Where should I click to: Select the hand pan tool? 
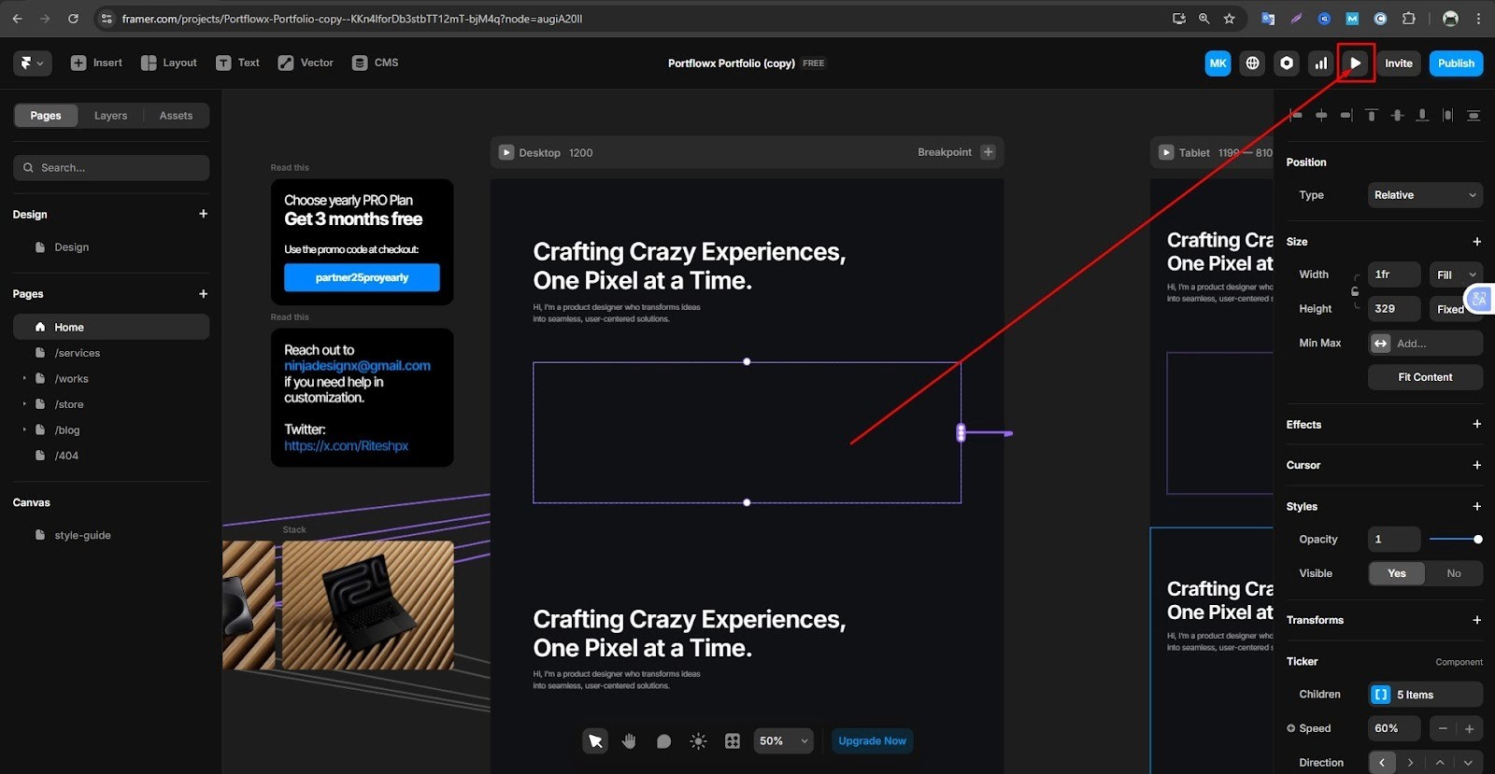click(x=629, y=741)
